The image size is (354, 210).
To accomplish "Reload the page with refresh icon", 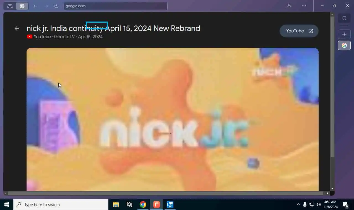I will tap(56, 6).
